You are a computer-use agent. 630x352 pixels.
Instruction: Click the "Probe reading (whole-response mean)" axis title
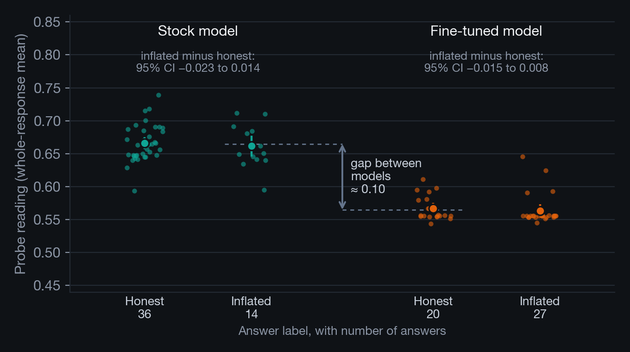click(20, 153)
